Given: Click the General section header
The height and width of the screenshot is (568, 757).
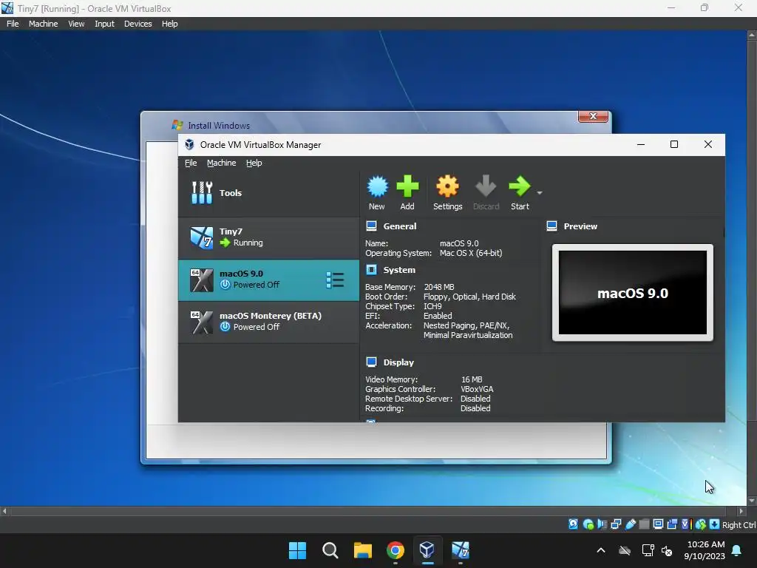Looking at the screenshot, I should (x=399, y=226).
